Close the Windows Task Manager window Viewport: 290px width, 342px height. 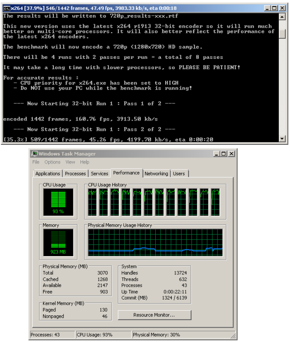tap(231, 154)
